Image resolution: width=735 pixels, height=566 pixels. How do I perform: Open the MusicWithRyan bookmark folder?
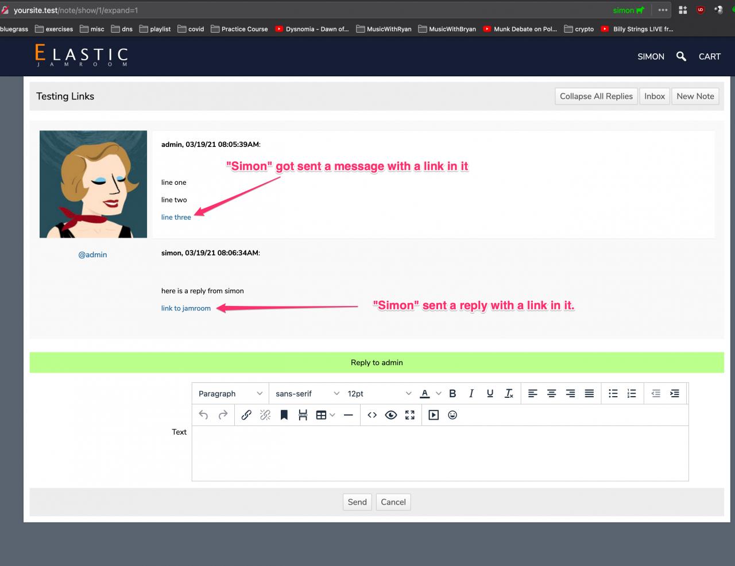(x=384, y=29)
